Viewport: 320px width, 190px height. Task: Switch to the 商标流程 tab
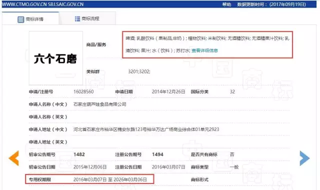(87, 18)
